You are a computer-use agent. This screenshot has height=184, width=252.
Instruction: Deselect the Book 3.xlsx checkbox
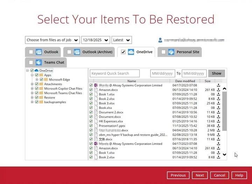point(91,103)
